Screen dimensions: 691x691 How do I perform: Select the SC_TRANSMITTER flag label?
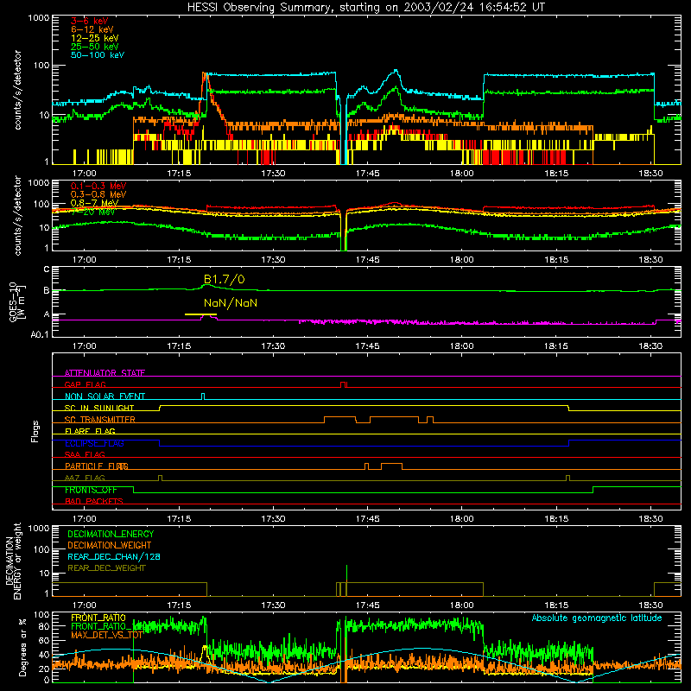100,419
